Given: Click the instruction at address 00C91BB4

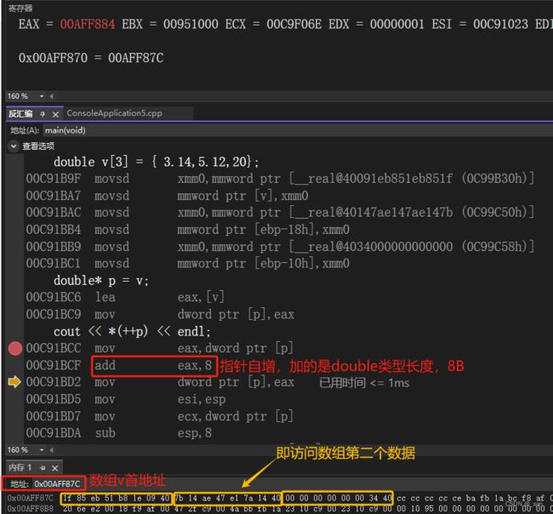Looking at the screenshot, I should coord(188,230).
